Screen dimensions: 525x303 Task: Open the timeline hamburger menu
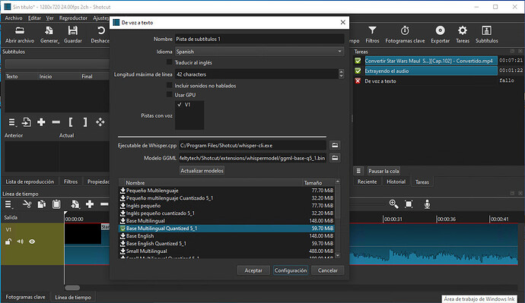pos(8,204)
